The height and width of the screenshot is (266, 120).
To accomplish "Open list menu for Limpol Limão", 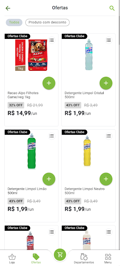I will click(x=52, y=136).
